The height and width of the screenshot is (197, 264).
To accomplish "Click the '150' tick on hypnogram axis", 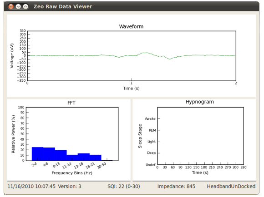I will 196,167.
